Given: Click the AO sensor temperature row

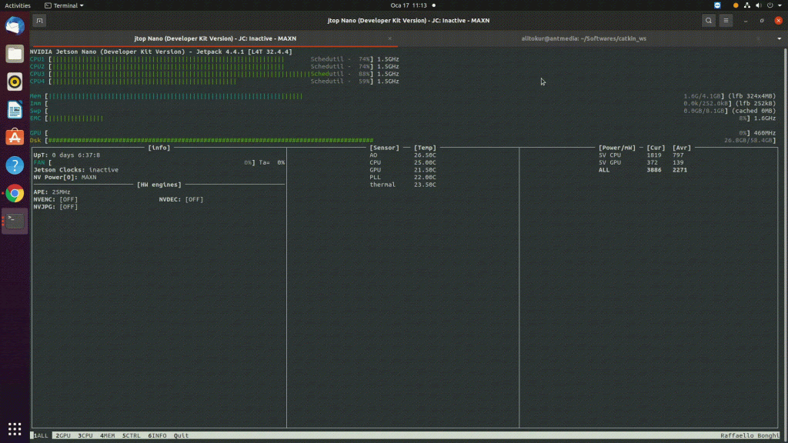Looking at the screenshot, I should point(402,155).
